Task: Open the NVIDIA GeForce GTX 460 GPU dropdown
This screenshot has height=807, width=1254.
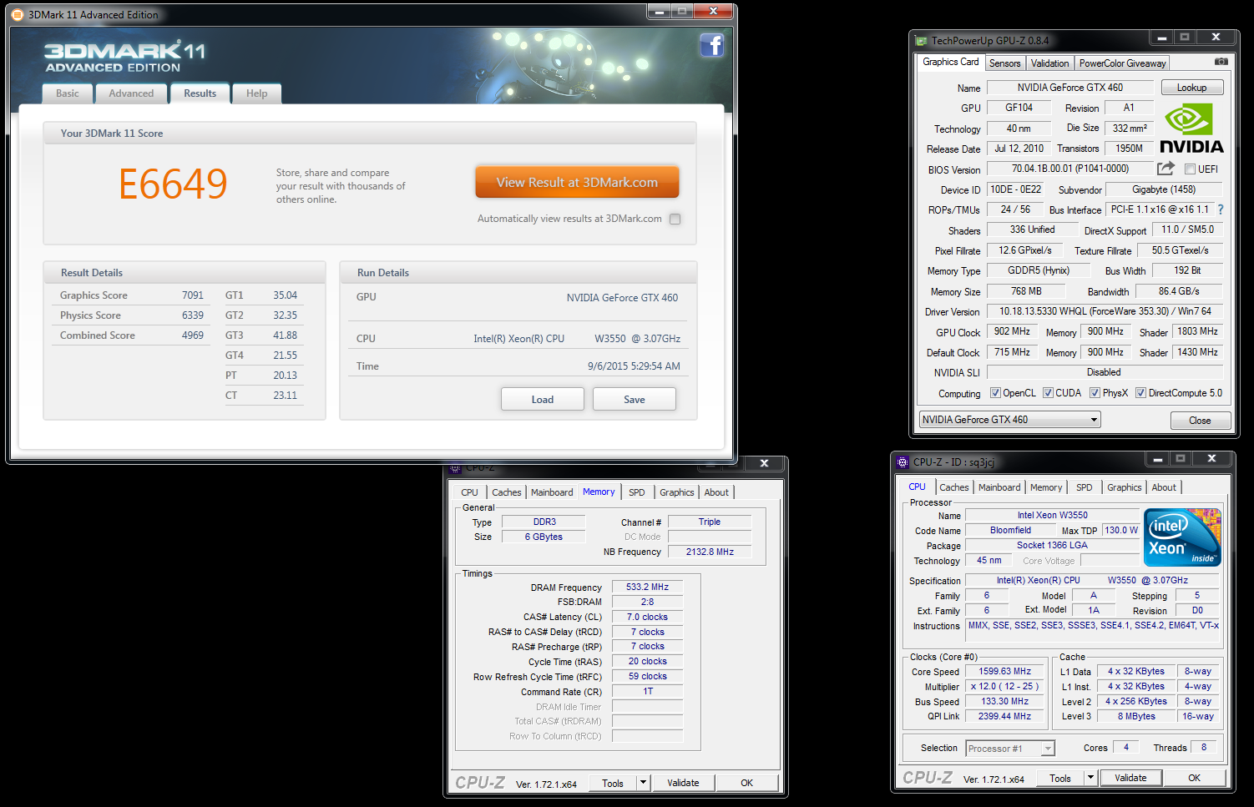Action: pyautogui.click(x=1009, y=420)
